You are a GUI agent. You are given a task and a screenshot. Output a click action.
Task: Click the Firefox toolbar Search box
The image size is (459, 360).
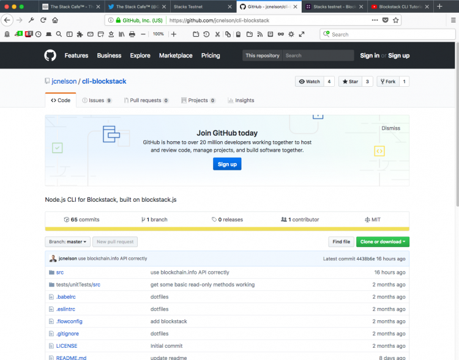tap(387, 34)
